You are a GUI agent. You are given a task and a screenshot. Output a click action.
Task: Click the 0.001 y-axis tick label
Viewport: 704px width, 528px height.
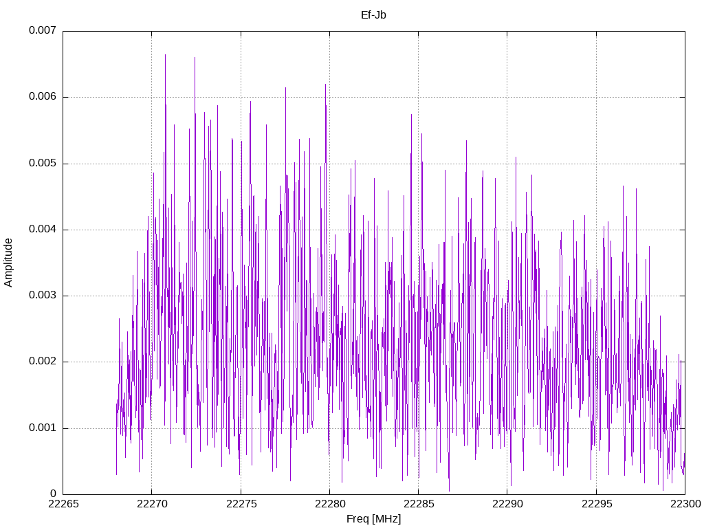(x=43, y=428)
